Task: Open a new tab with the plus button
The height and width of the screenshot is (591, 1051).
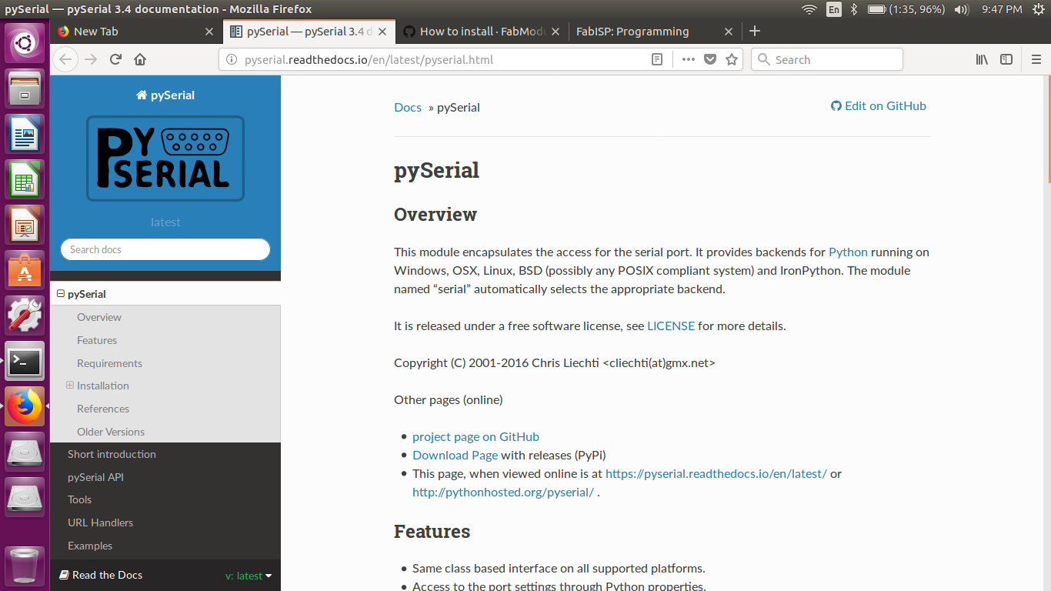Action: click(755, 31)
